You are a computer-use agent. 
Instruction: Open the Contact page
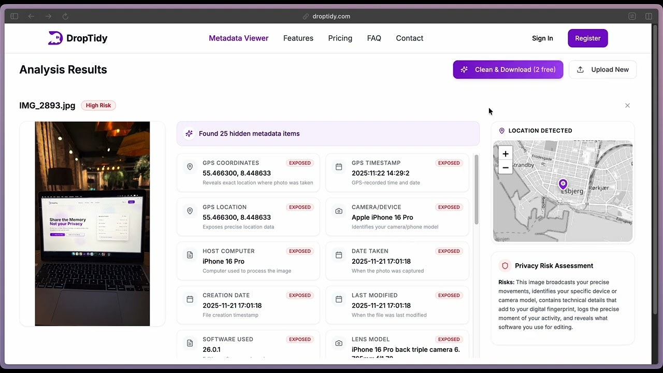pyautogui.click(x=409, y=38)
